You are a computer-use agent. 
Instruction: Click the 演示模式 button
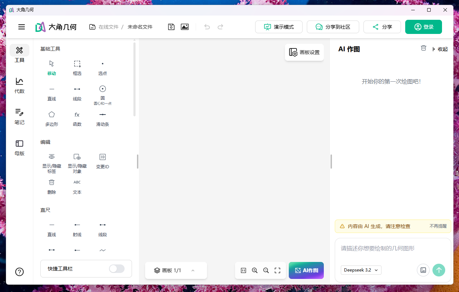click(279, 27)
